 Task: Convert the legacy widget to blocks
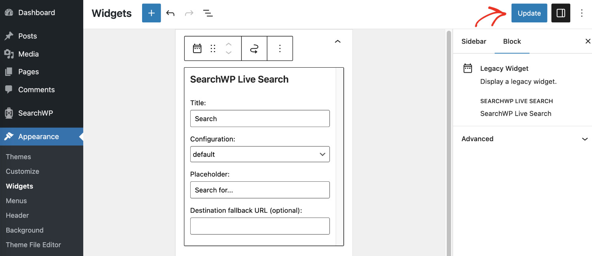point(254,48)
